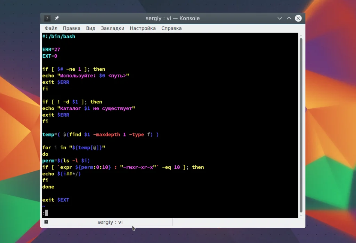Click the terminal icon on the session tab

coord(46,222)
